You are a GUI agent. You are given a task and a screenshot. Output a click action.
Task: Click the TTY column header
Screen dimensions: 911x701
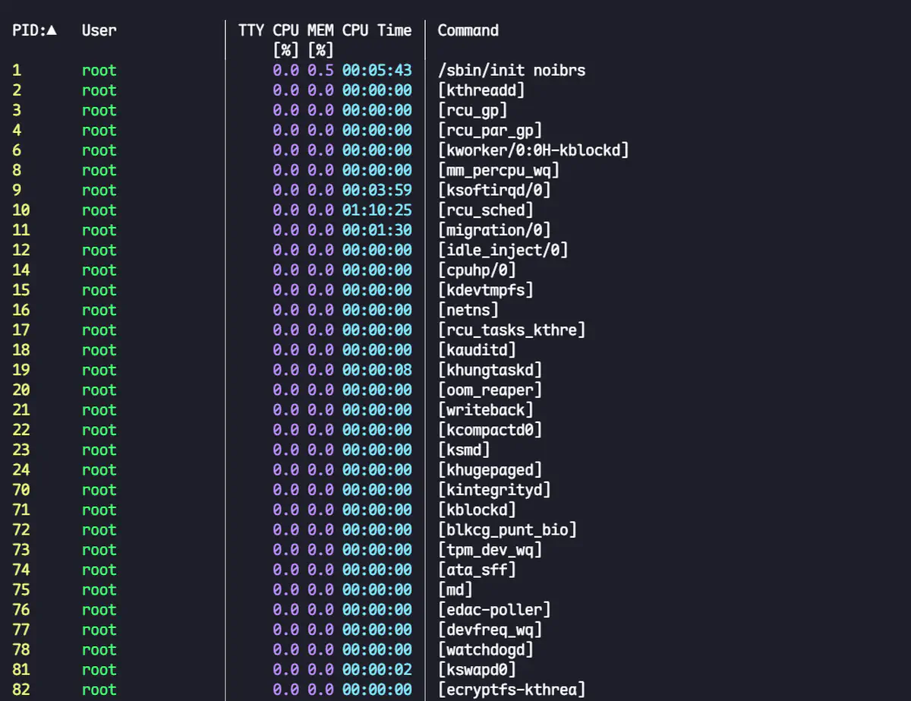[251, 31]
